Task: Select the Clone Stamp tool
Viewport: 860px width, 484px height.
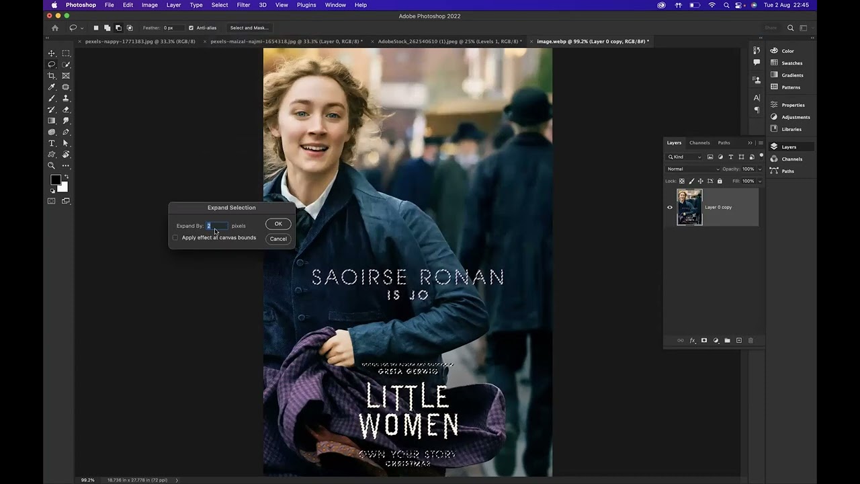Action: coord(66,98)
